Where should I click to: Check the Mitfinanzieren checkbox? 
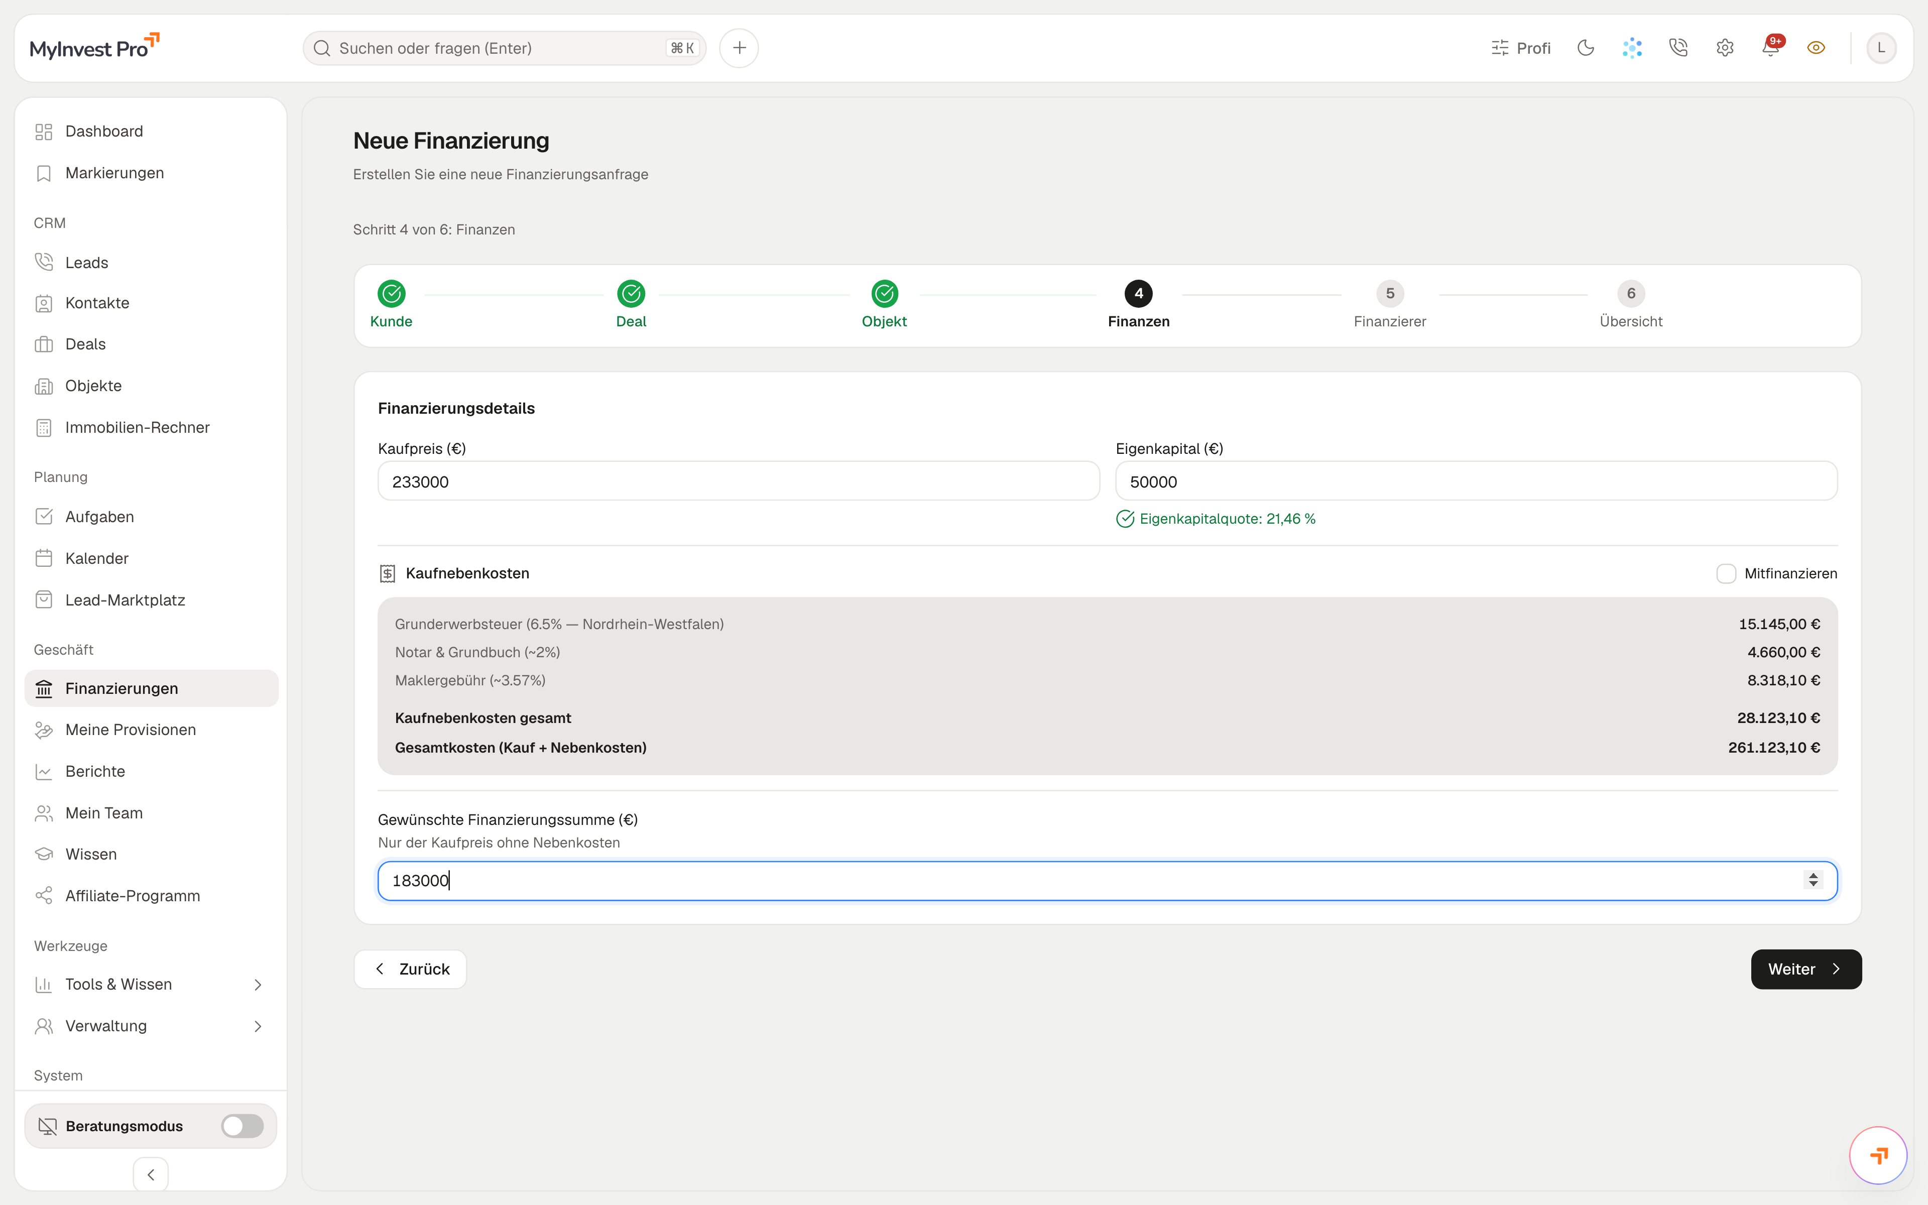(1726, 574)
